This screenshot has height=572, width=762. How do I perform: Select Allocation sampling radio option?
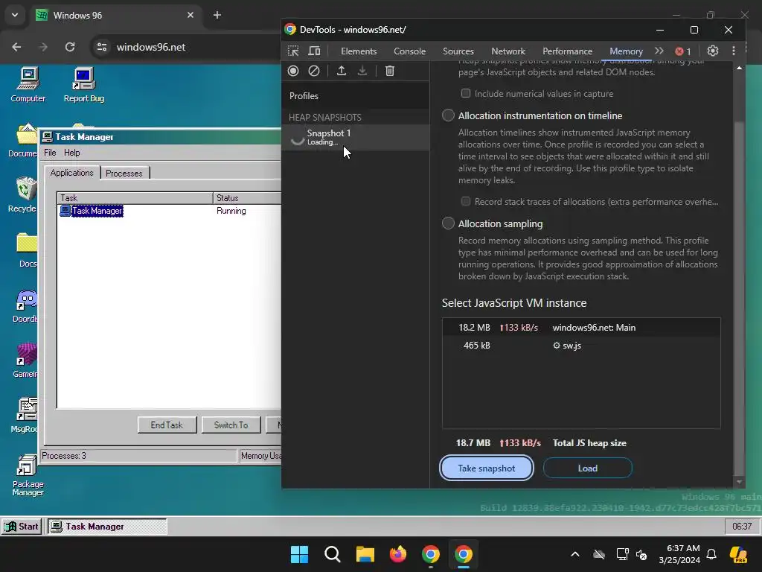point(448,223)
